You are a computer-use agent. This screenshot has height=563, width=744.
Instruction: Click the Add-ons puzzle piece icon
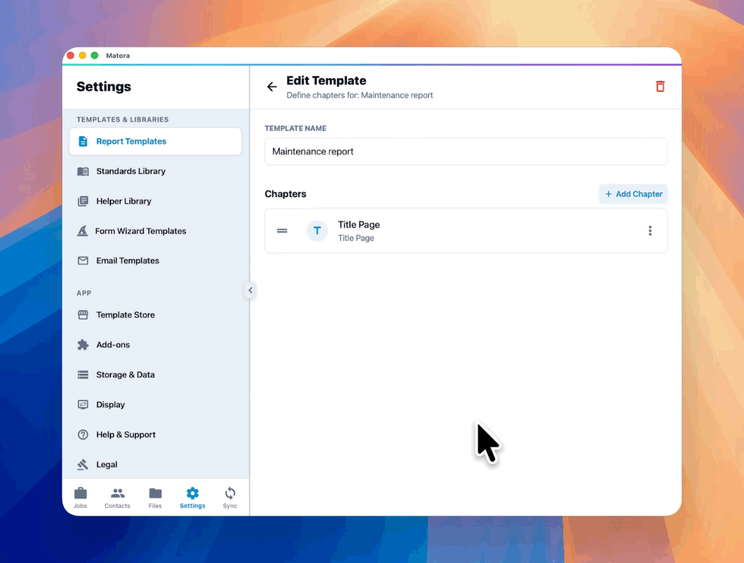point(83,345)
